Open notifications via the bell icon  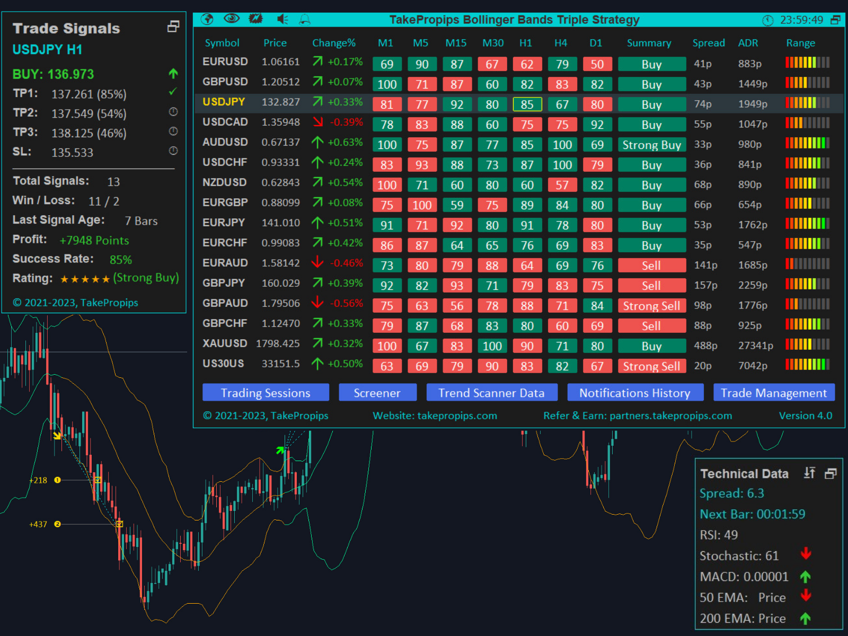304,19
